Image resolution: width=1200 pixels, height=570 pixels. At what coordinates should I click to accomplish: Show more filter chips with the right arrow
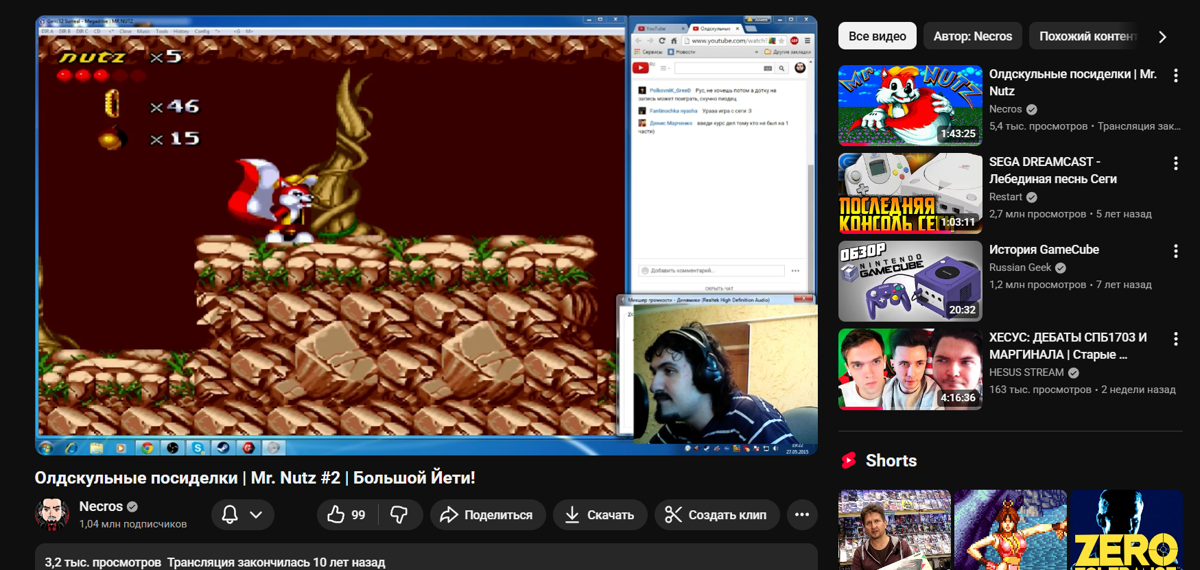click(x=1162, y=37)
